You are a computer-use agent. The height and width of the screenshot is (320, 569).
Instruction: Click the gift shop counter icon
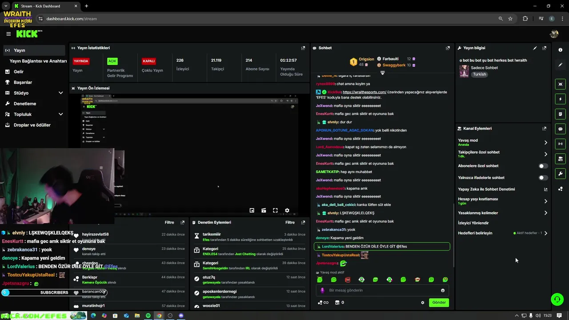tap(340, 303)
